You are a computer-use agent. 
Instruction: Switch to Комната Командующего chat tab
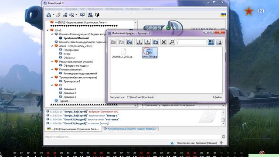pyautogui.click(x=130, y=129)
